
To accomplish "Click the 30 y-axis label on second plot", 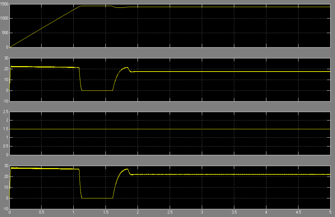I will (x=6, y=58).
